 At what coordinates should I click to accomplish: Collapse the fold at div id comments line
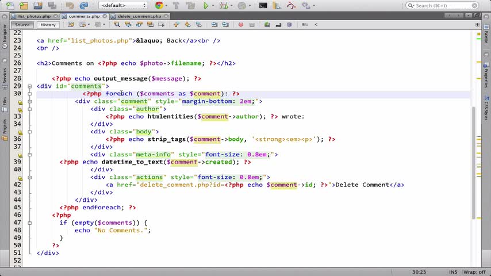click(30, 86)
